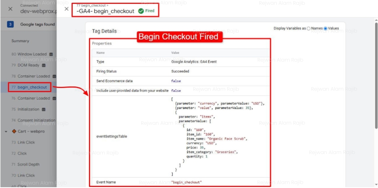Click the blue tags count badge

(x=11, y=24)
